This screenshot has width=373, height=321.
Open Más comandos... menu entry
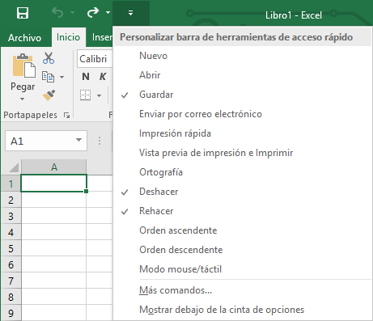pyautogui.click(x=242, y=290)
